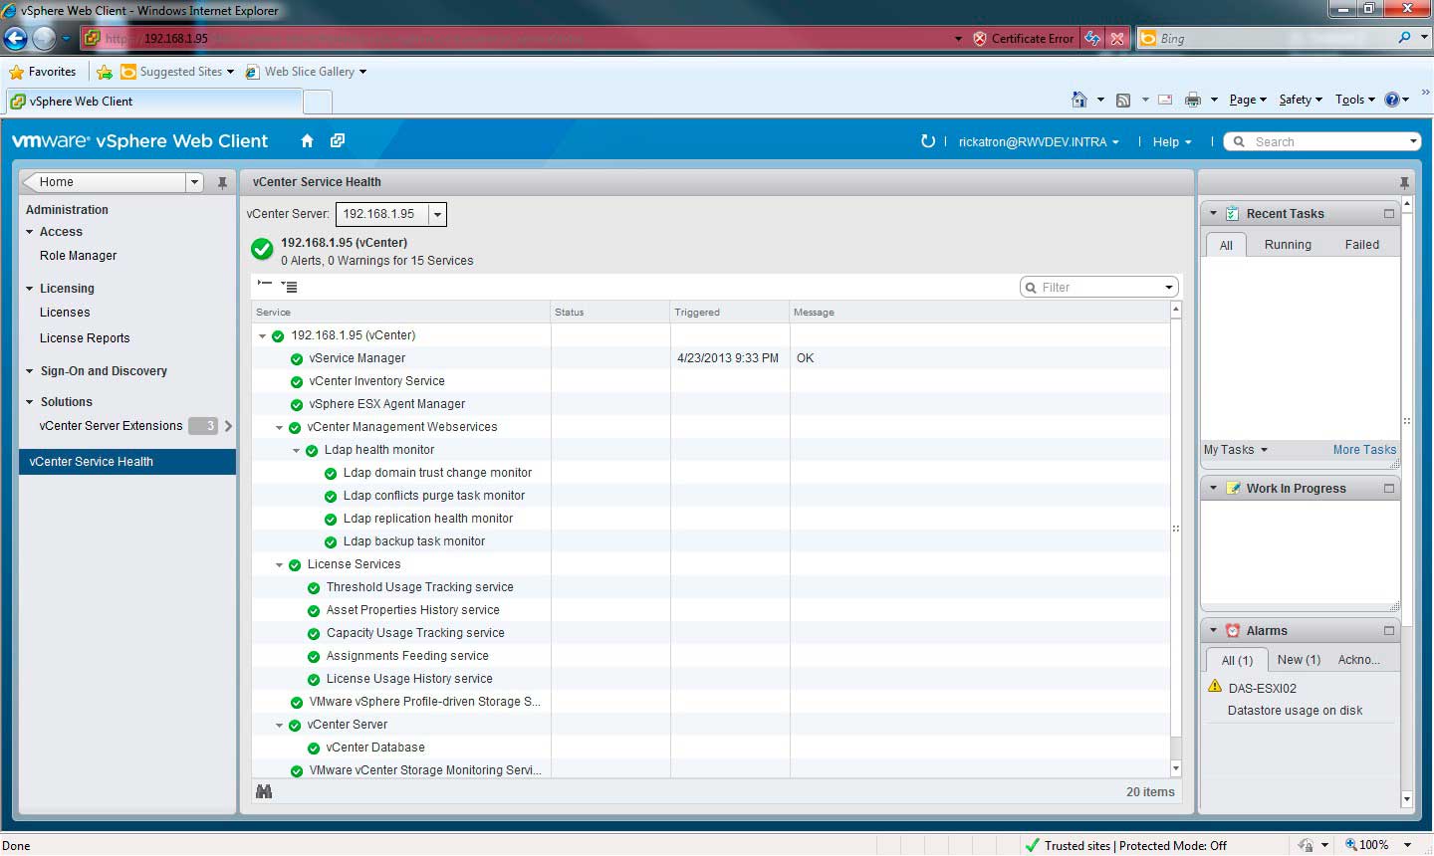Click the Certificate Error warning

click(x=1024, y=39)
